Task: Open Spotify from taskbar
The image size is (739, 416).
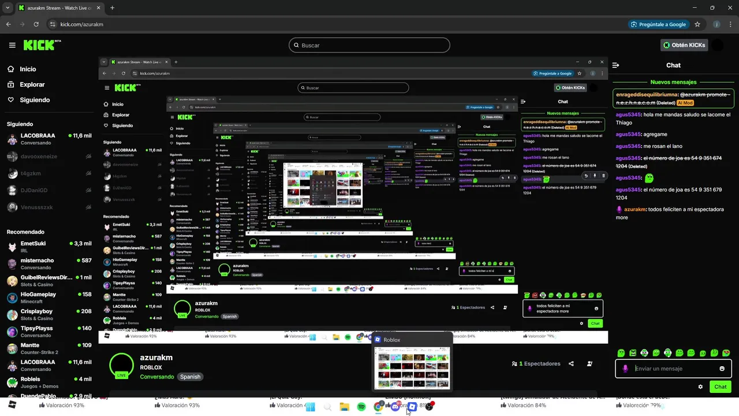Action: click(361, 407)
